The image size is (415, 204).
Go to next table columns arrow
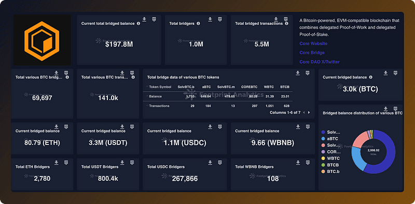(x=309, y=112)
